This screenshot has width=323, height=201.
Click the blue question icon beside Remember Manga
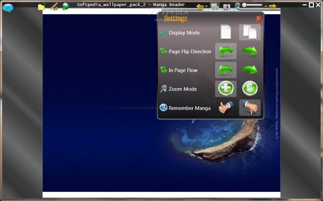[164, 108]
